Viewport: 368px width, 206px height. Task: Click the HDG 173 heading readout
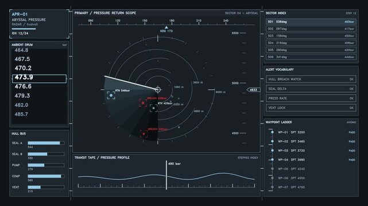point(166,31)
